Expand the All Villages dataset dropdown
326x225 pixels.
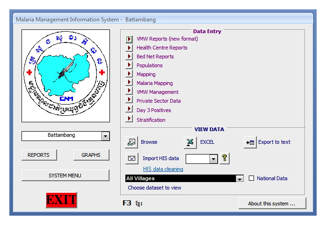tap(239, 178)
